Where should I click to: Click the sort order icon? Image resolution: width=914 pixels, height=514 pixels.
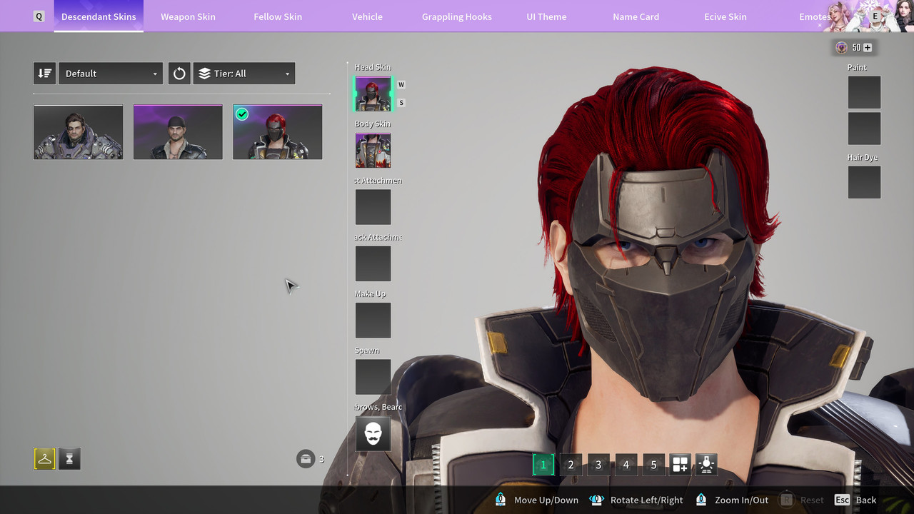click(44, 74)
